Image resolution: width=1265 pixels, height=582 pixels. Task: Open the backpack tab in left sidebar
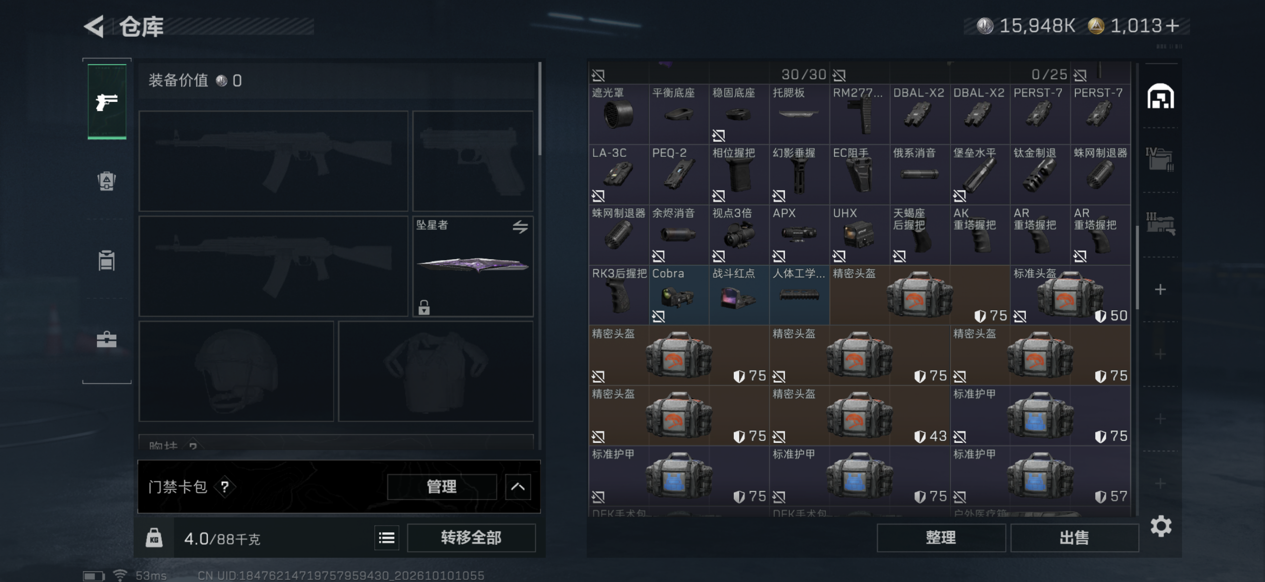pyautogui.click(x=107, y=181)
